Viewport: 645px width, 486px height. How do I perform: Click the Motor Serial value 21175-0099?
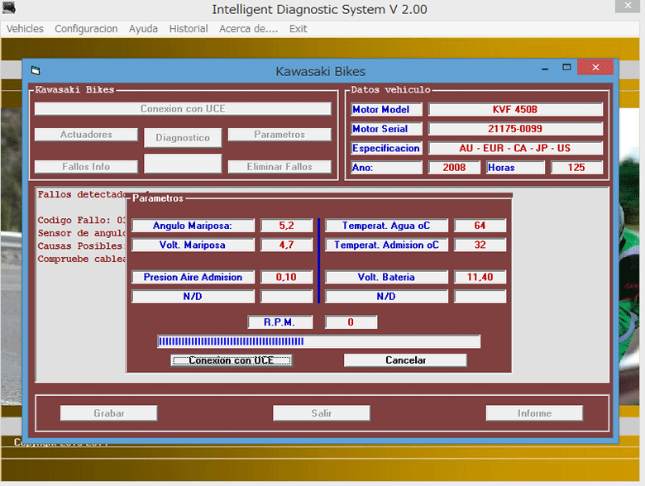[x=515, y=129]
